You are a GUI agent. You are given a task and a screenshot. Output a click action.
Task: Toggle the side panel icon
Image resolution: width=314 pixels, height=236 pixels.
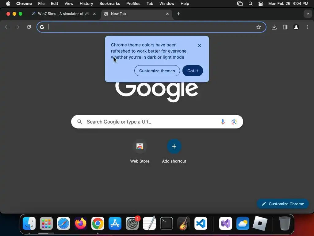point(285,27)
